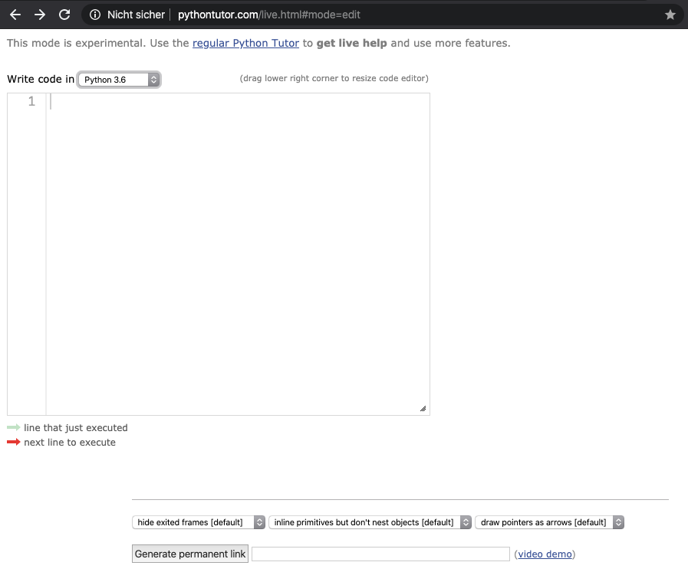This screenshot has width=688, height=572.
Task: Click the green 'line that just executed' arrow
Action: click(x=14, y=427)
